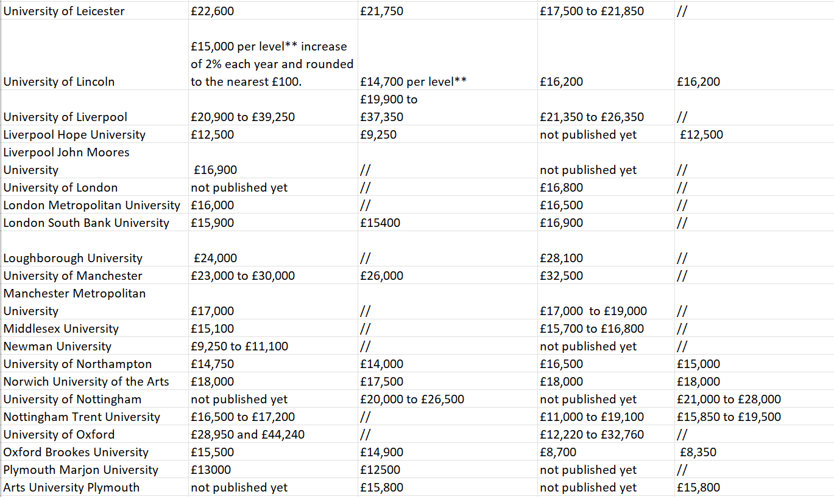Viewport: 834px width, 497px height.
Task: Click the £20,900 to £39,250 cell
Action: 242,117
